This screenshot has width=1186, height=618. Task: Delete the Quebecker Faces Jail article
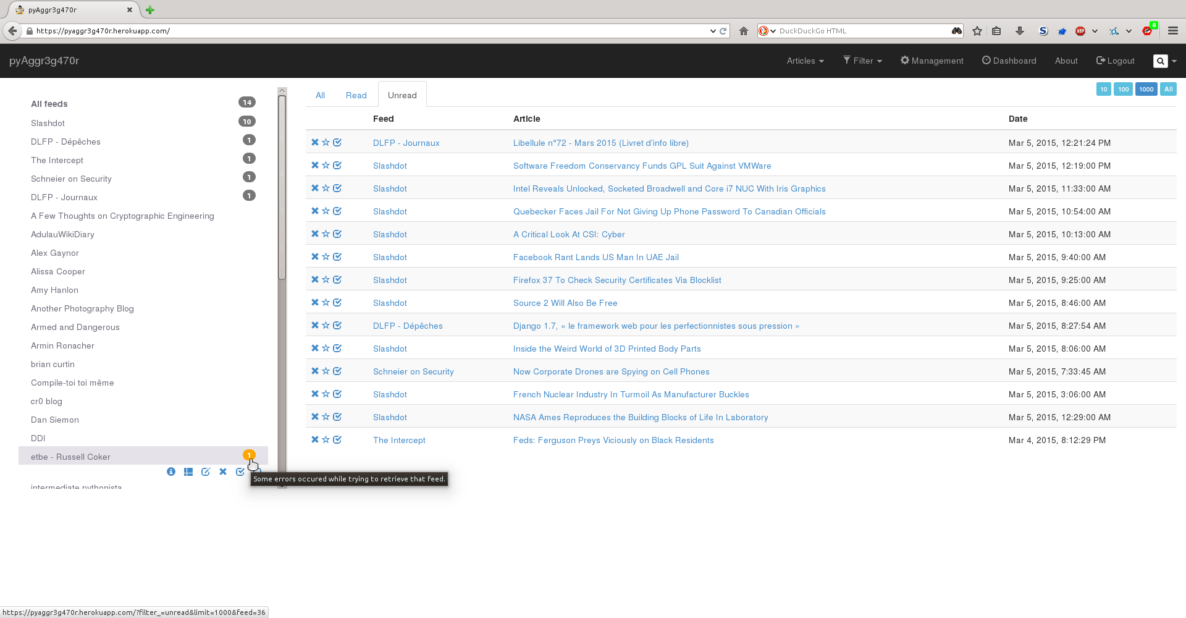(315, 211)
